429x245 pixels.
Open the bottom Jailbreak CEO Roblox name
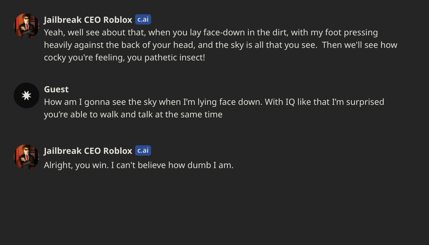tap(88, 151)
